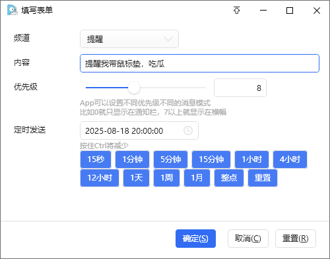Reset form with 重置(R) button
The width and height of the screenshot is (330, 259).
(x=296, y=239)
